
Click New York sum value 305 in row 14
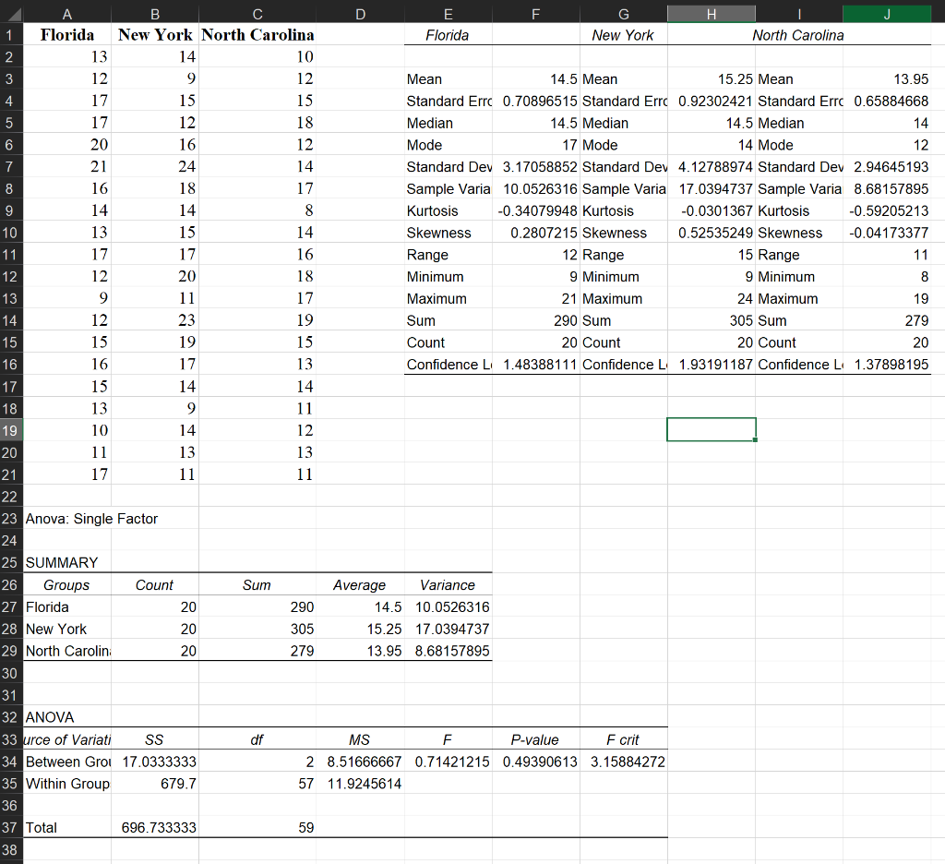pyautogui.click(x=741, y=320)
